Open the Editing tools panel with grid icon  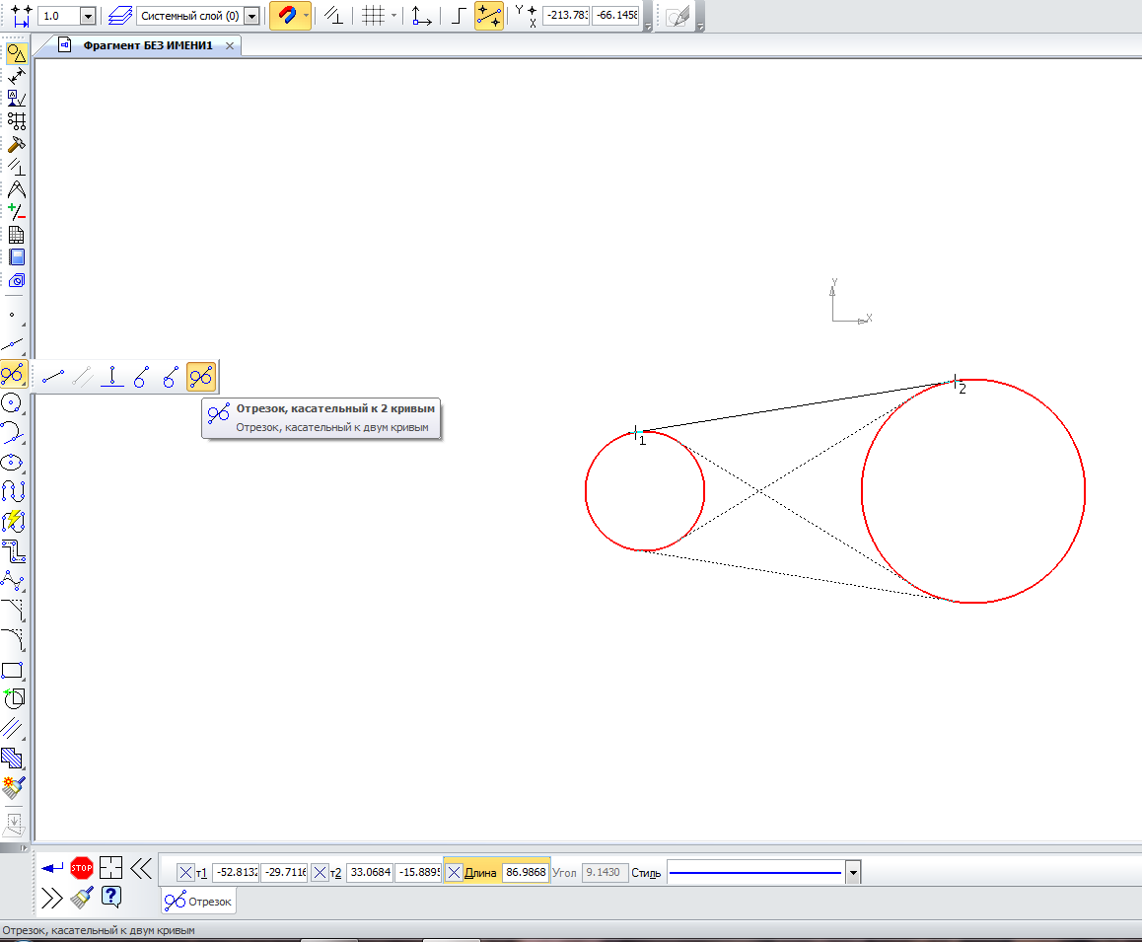coord(16,121)
